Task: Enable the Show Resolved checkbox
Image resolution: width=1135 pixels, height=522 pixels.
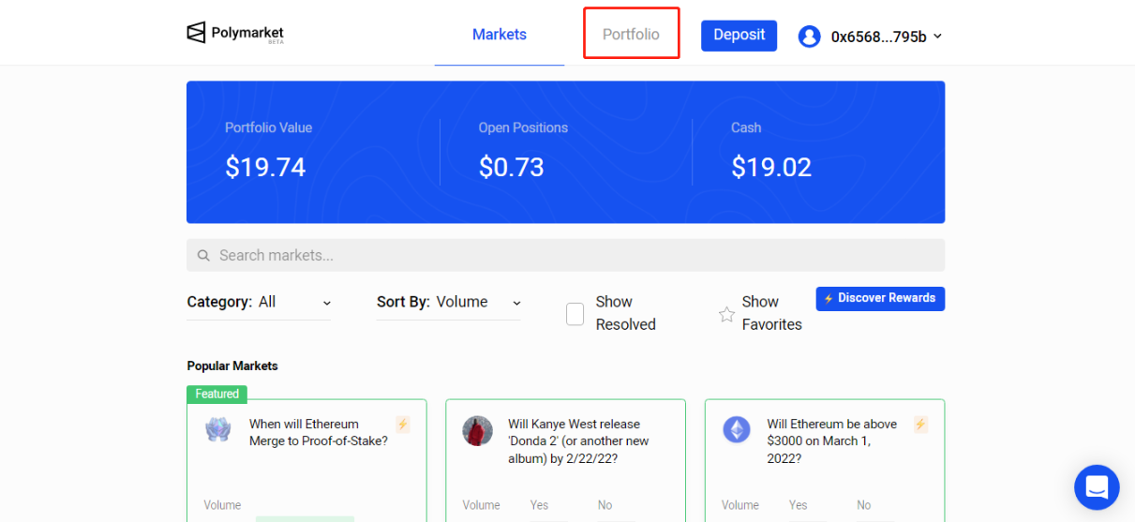Action: coord(575,314)
